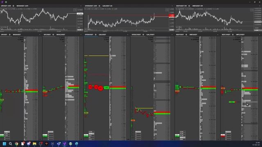Open panel menu arrow of OPUSDT 15M chart panel
Image resolution: width=262 pixels, height=147 pixels.
(x=81, y=6)
